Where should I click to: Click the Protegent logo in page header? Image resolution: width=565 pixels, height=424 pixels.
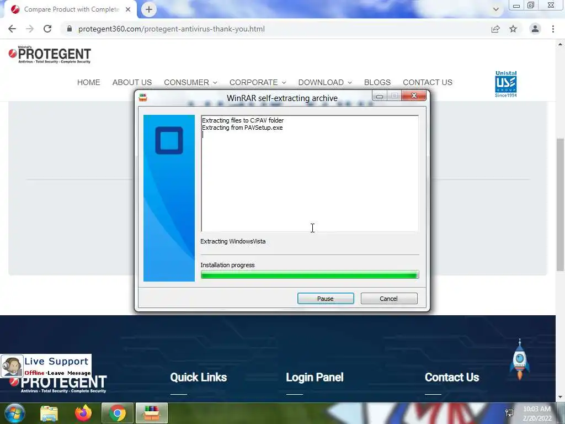click(50, 55)
